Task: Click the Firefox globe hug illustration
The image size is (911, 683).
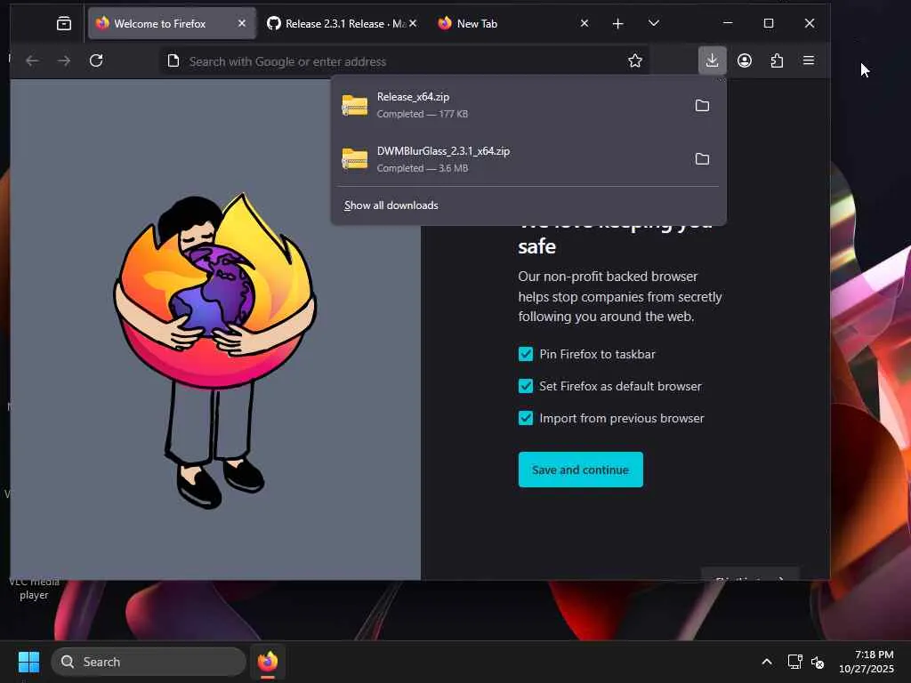Action: pyautogui.click(x=215, y=350)
